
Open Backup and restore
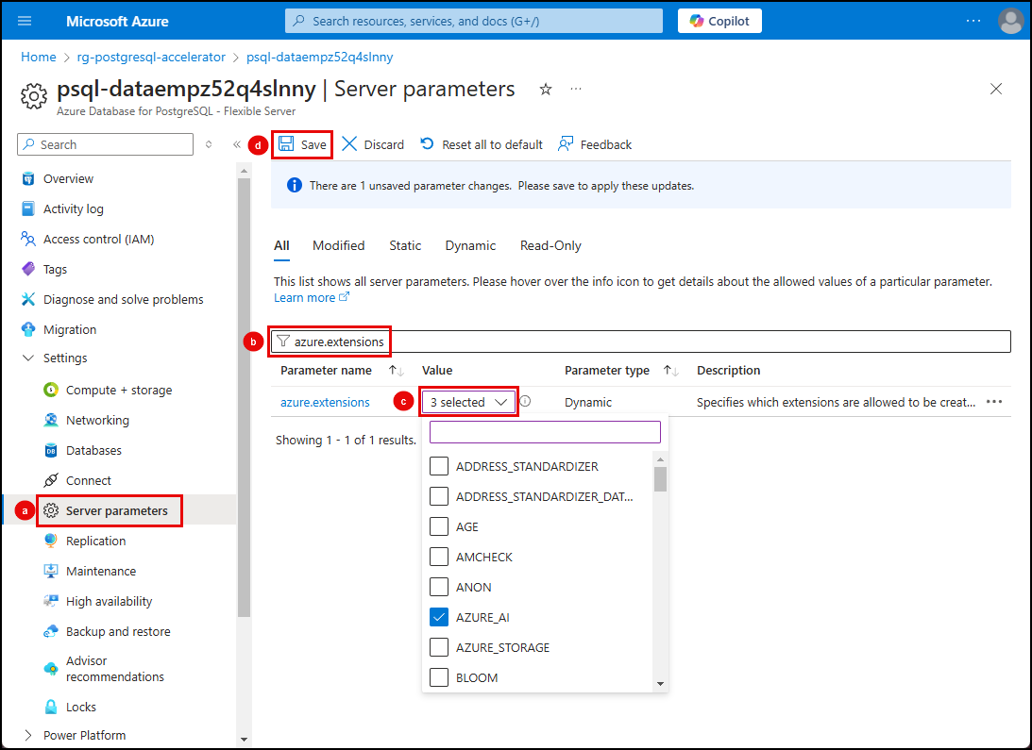118,631
